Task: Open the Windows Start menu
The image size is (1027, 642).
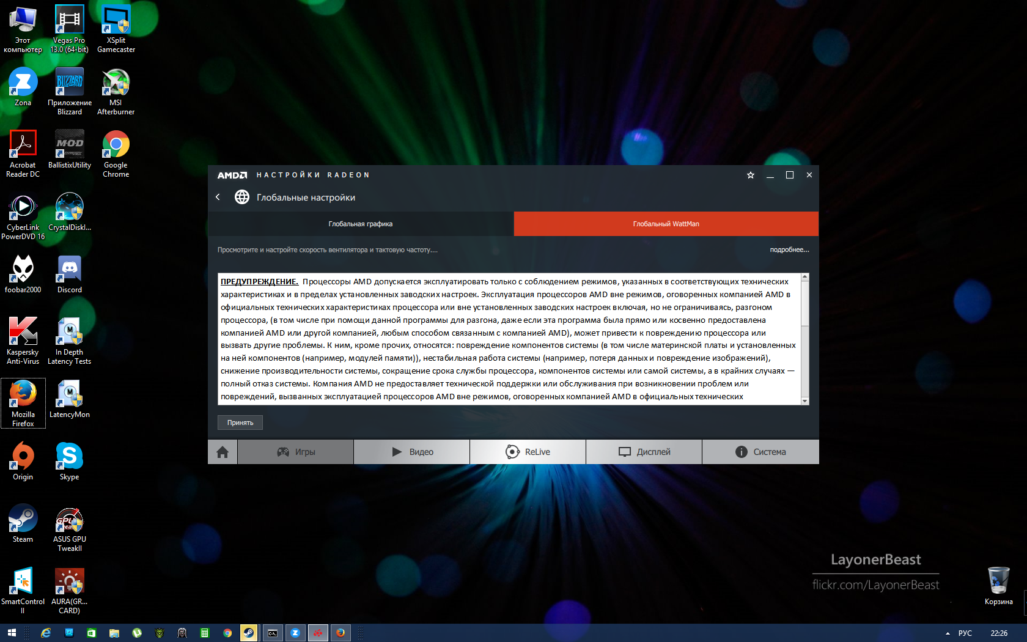Action: (12, 633)
